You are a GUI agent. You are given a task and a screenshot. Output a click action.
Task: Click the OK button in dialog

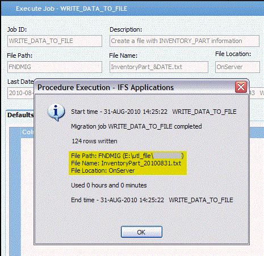(x=141, y=232)
